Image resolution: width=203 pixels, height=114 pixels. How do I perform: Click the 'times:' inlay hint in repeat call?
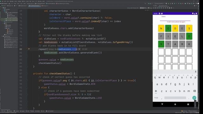pyautogui.click(x=51, y=49)
